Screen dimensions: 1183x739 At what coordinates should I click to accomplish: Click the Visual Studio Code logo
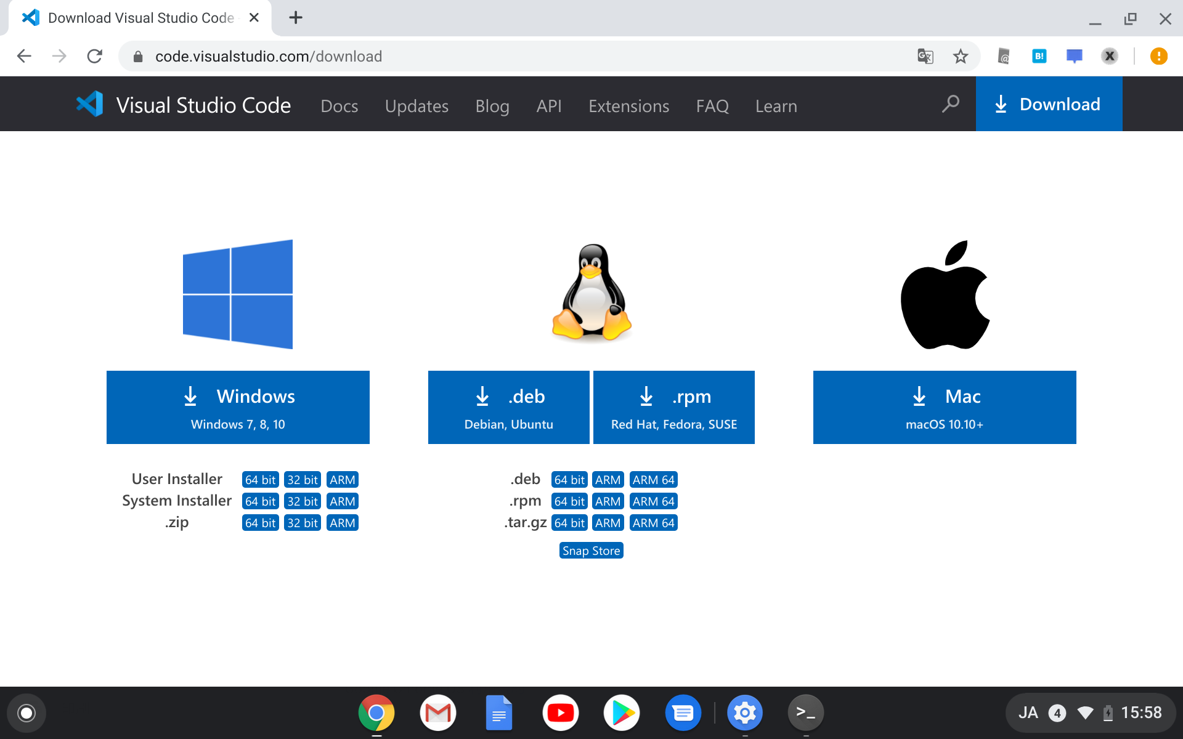[89, 103]
